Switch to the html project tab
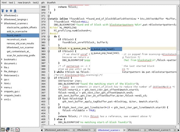The height and width of the screenshot is (132, 180). (4, 2)
